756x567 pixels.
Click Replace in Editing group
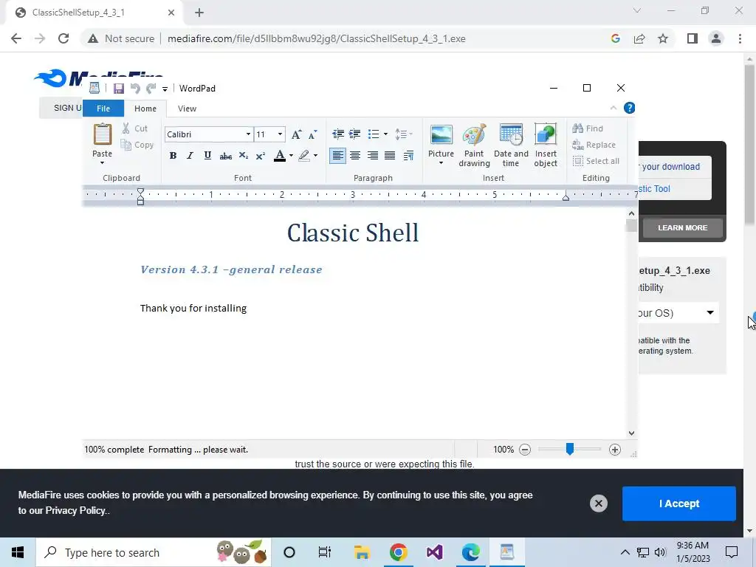click(594, 145)
